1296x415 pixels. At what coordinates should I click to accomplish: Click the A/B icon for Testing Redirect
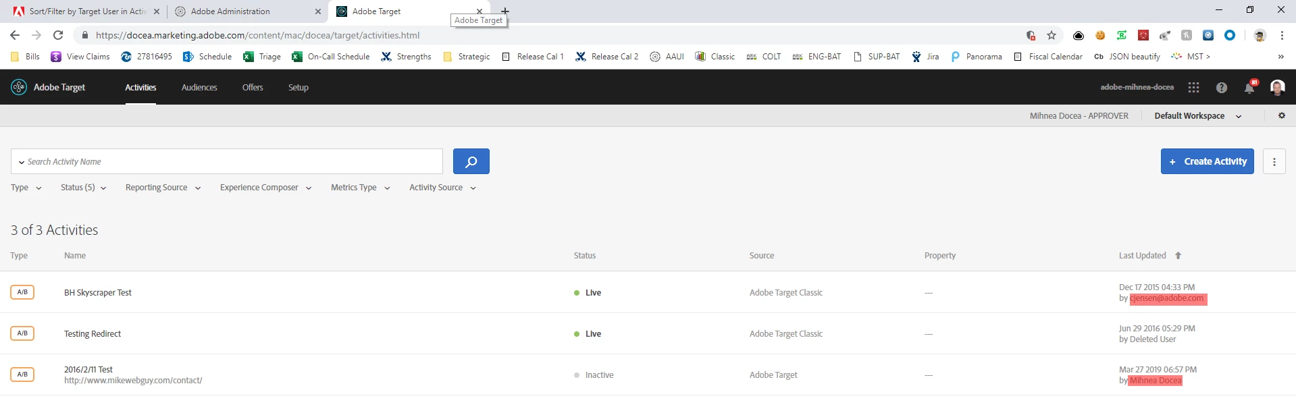22,333
